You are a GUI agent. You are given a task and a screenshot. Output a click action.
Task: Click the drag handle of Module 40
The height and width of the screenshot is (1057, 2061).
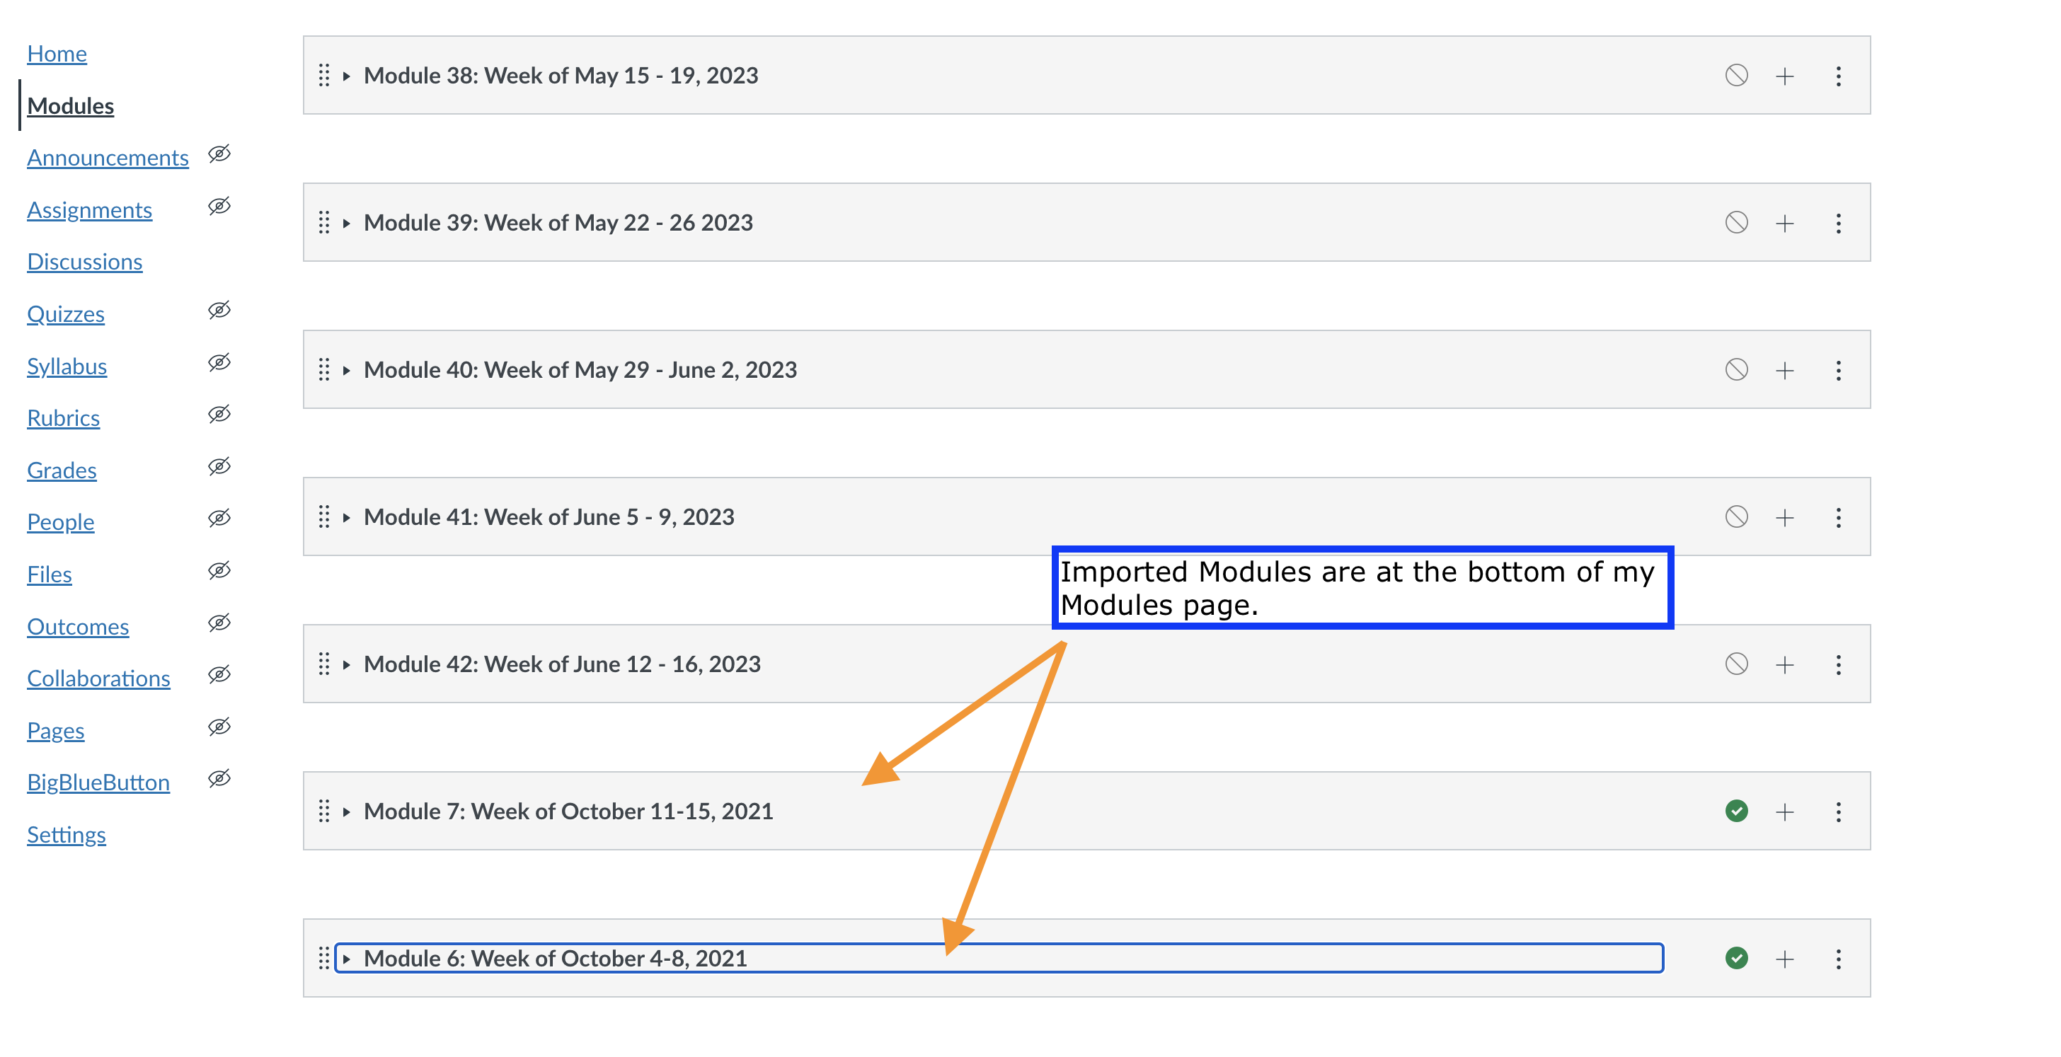click(x=323, y=369)
